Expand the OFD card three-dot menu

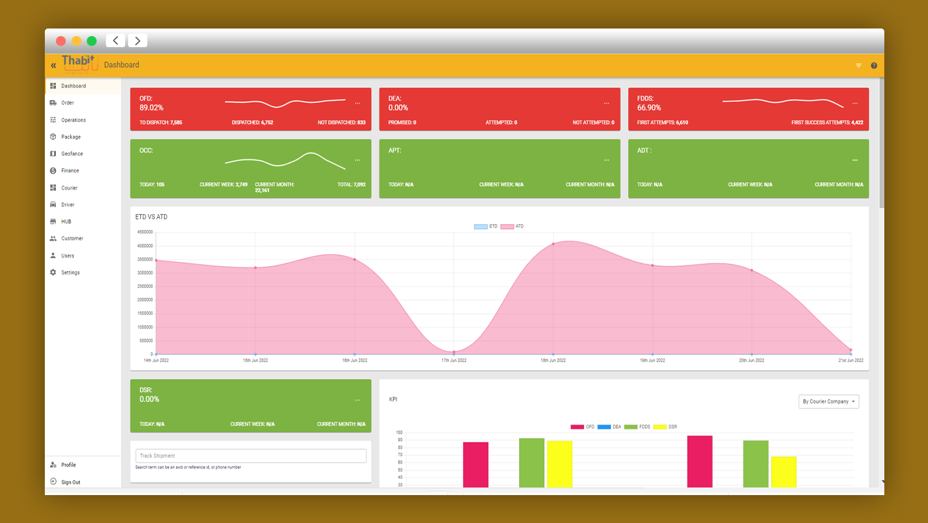[x=357, y=104]
